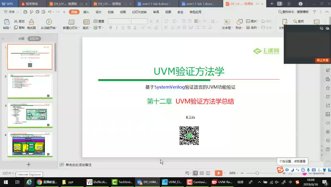Click the notes icon beside 单击此处添加备注
The height and width of the screenshot is (187, 331).
coord(62,164)
